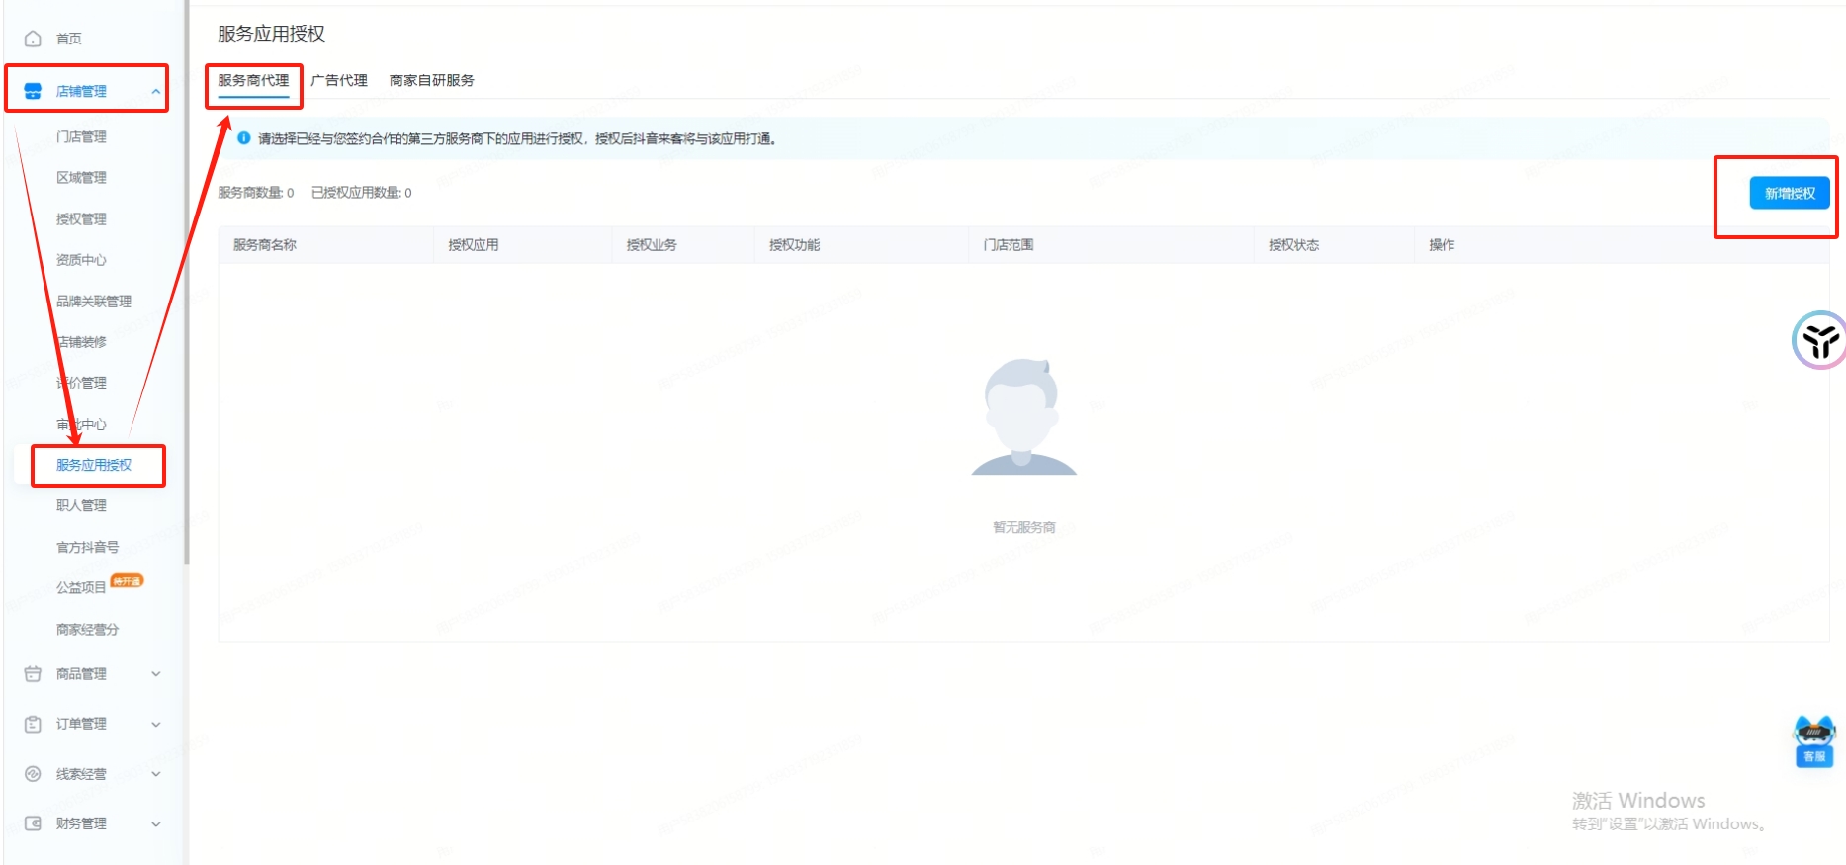Open the 客服 customer service robot icon
Image resolution: width=1846 pixels, height=865 pixels.
(1813, 740)
